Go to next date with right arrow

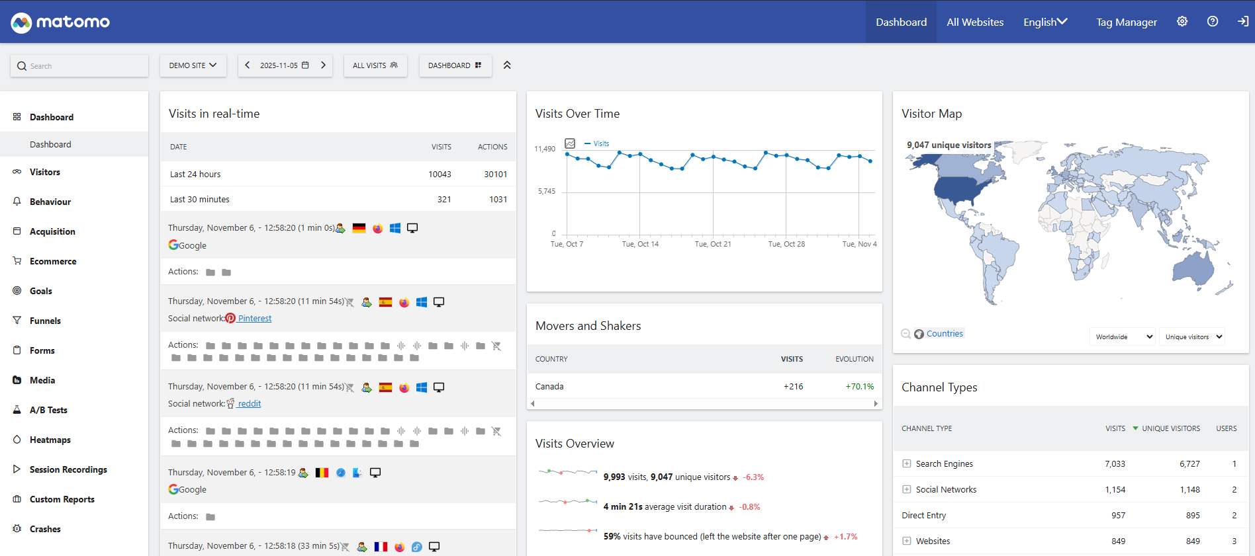(323, 65)
